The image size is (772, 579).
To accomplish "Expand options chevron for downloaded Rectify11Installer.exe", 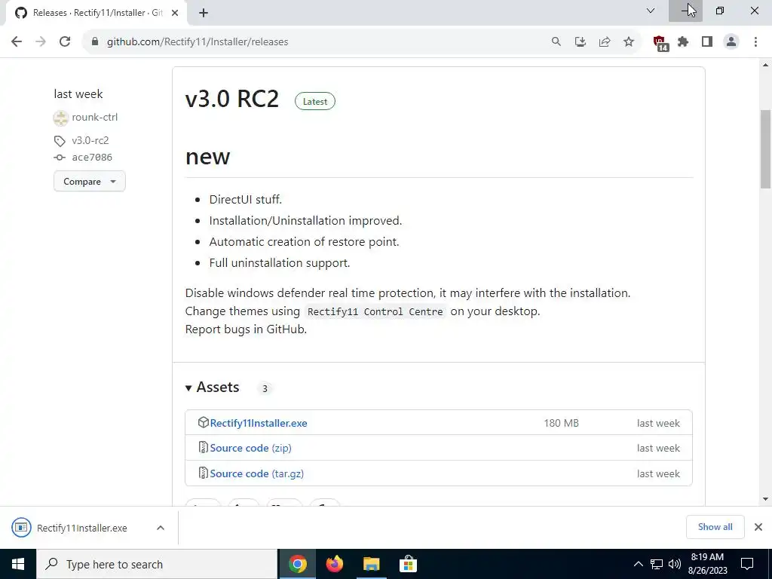I will [x=161, y=528].
